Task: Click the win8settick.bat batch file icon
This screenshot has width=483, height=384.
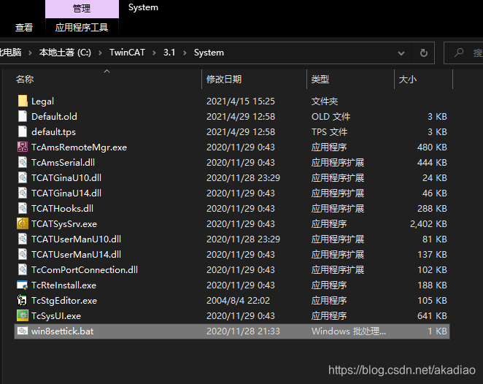Action: pos(23,331)
